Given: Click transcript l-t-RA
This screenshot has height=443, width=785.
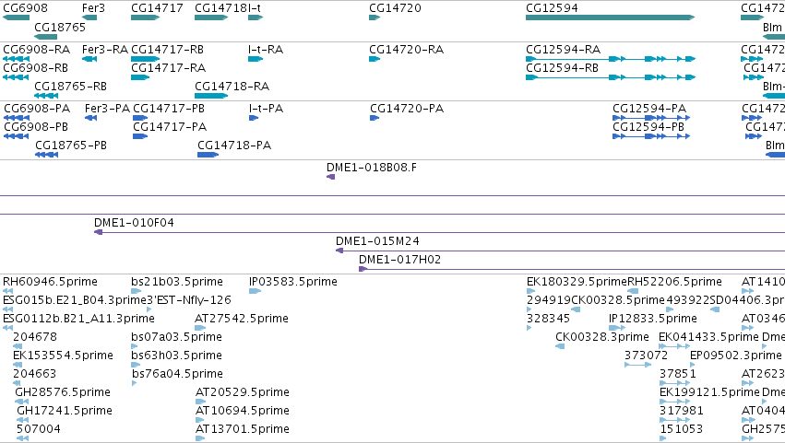Looking at the screenshot, I should tap(266, 50).
